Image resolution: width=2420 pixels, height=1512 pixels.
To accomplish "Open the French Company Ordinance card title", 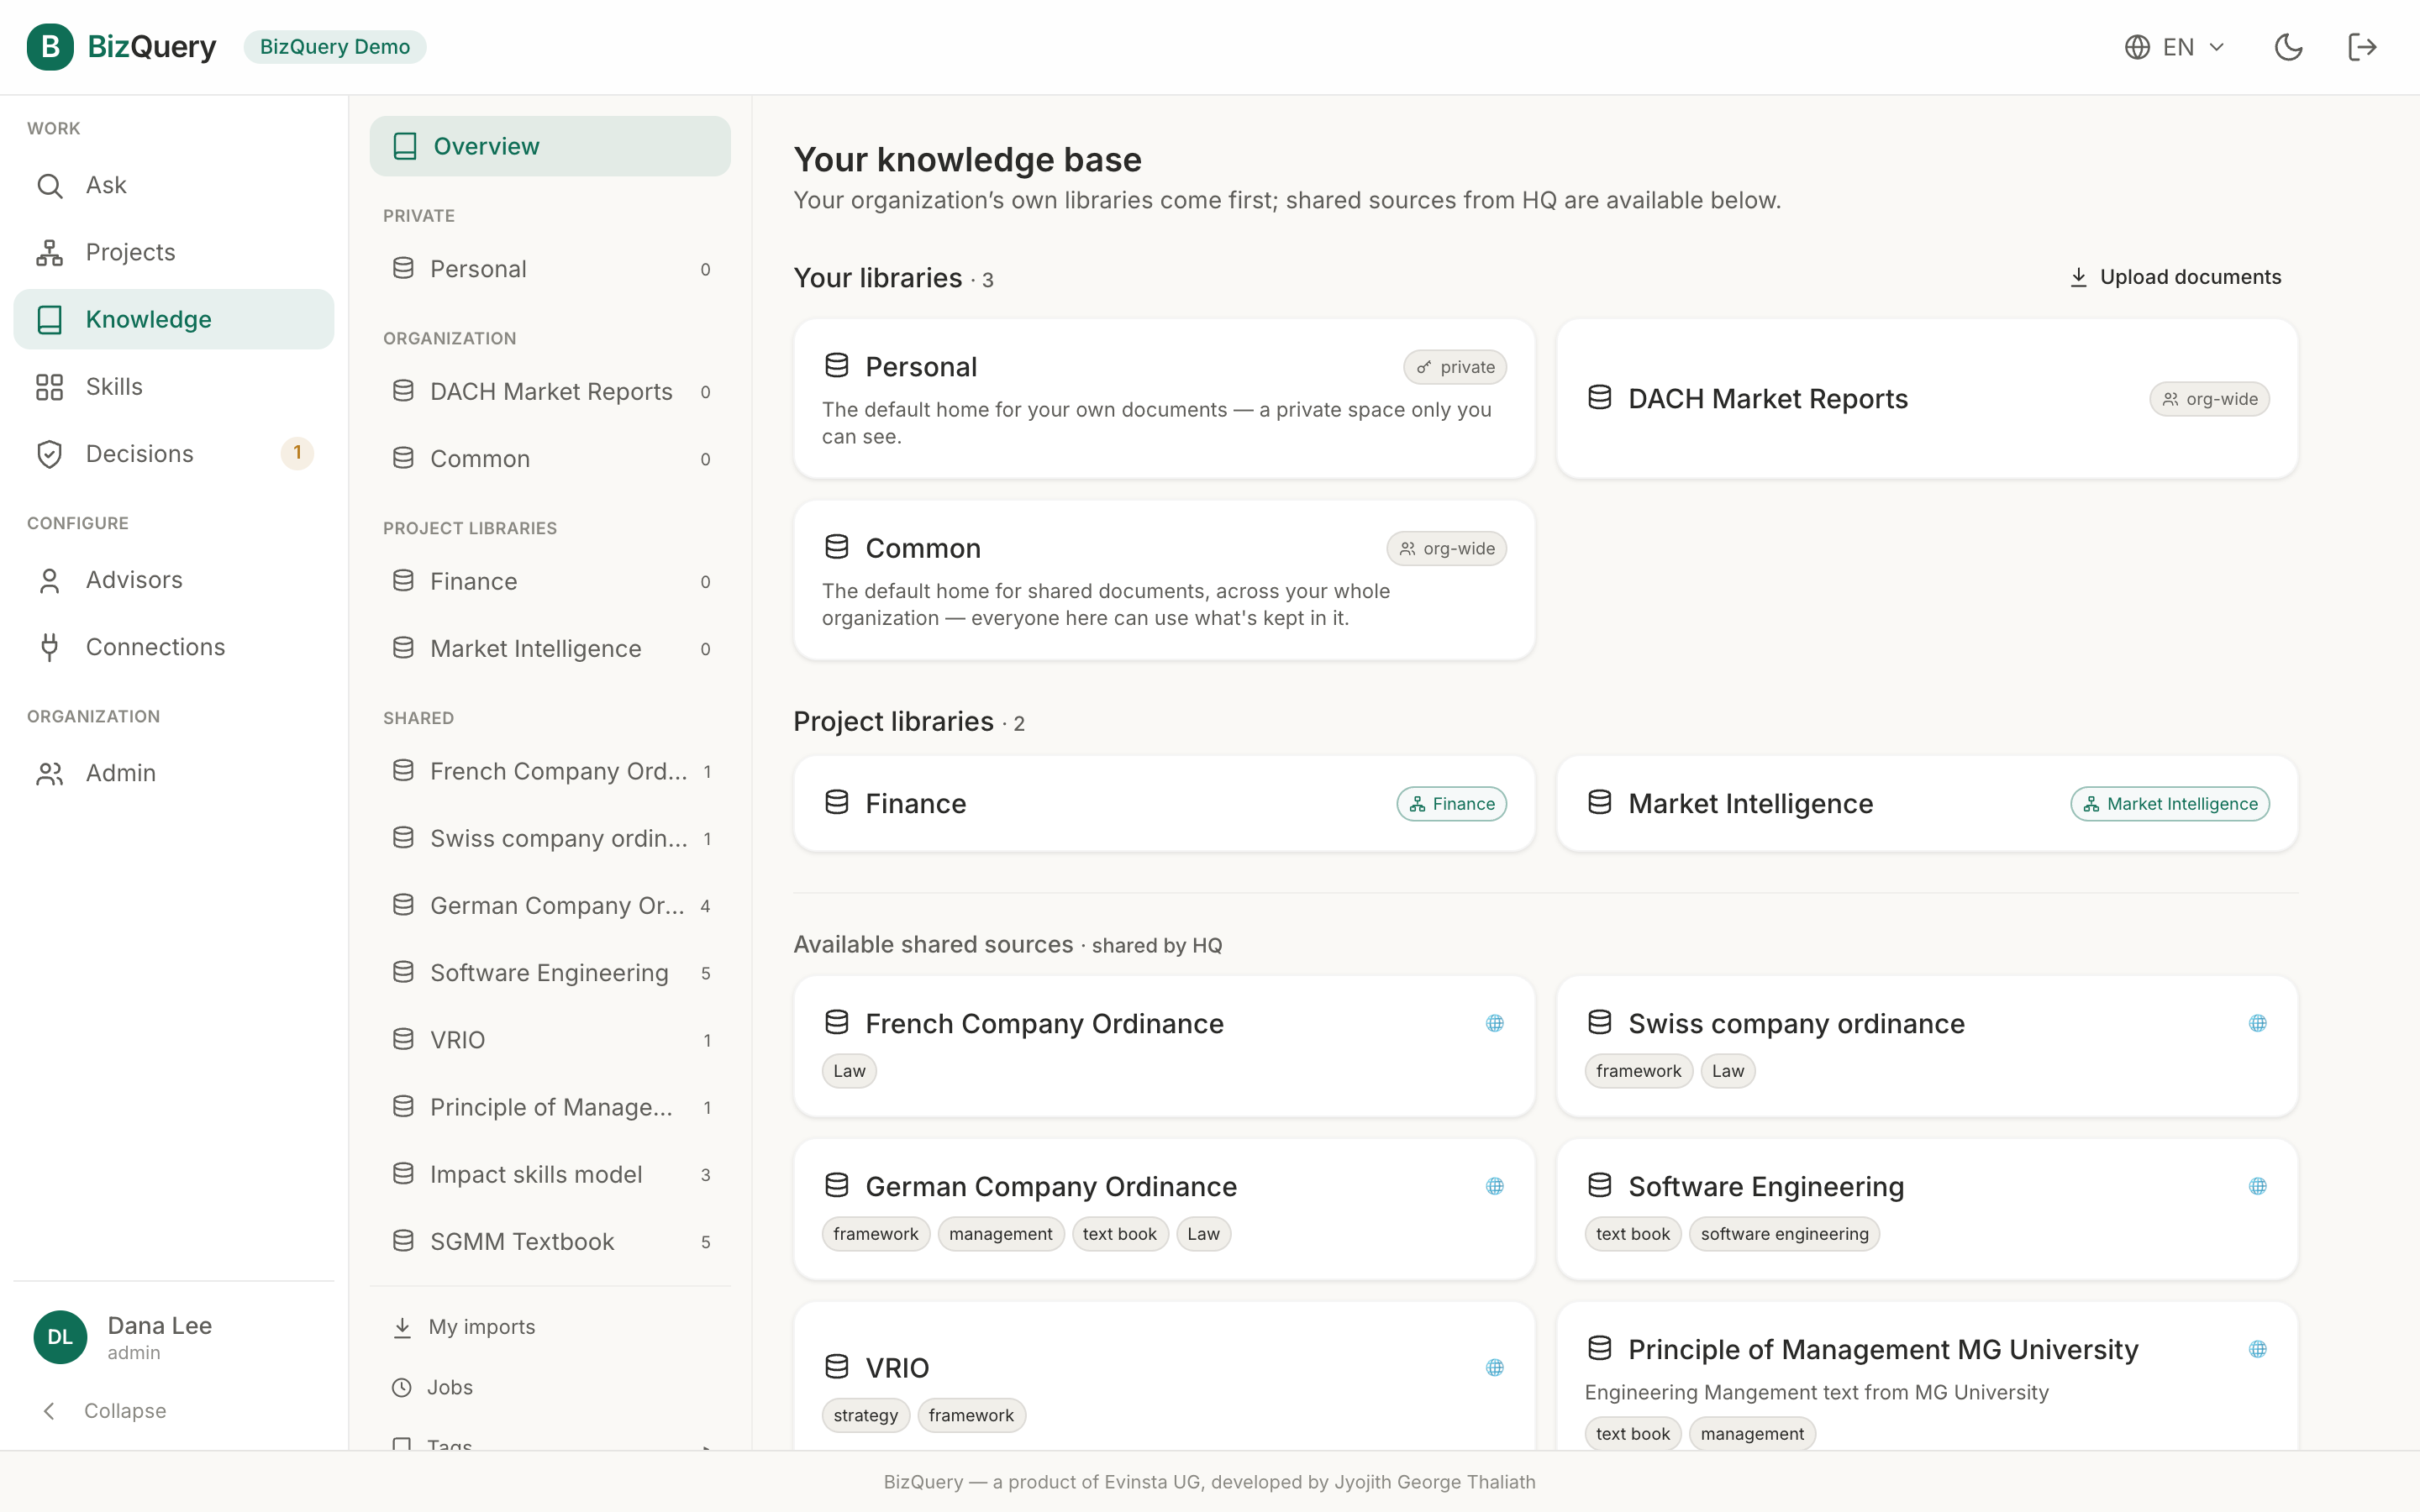I will pos(1044,1023).
